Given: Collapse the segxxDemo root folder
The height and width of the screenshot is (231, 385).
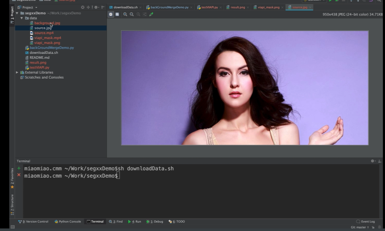Looking at the screenshot, I should tap(17, 13).
